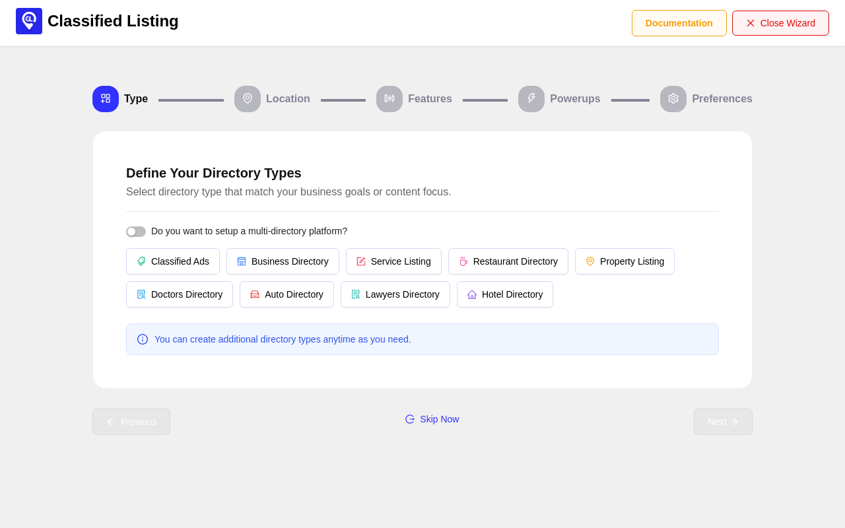Viewport: 845px width, 528px height.
Task: Pick the Business Directory storefront icon
Action: click(242, 261)
